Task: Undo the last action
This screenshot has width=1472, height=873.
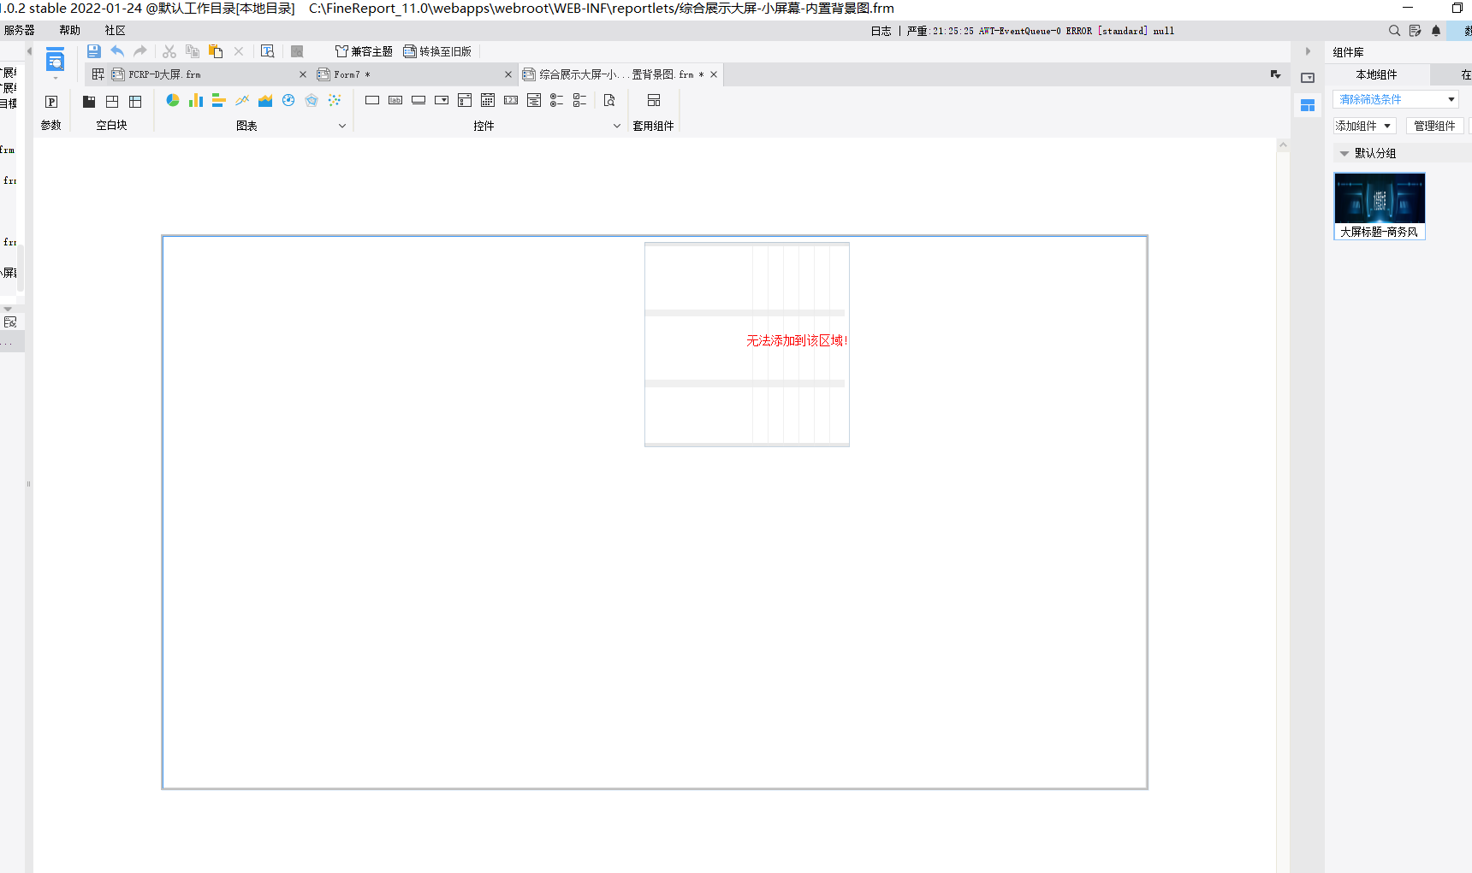Action: pyautogui.click(x=117, y=51)
